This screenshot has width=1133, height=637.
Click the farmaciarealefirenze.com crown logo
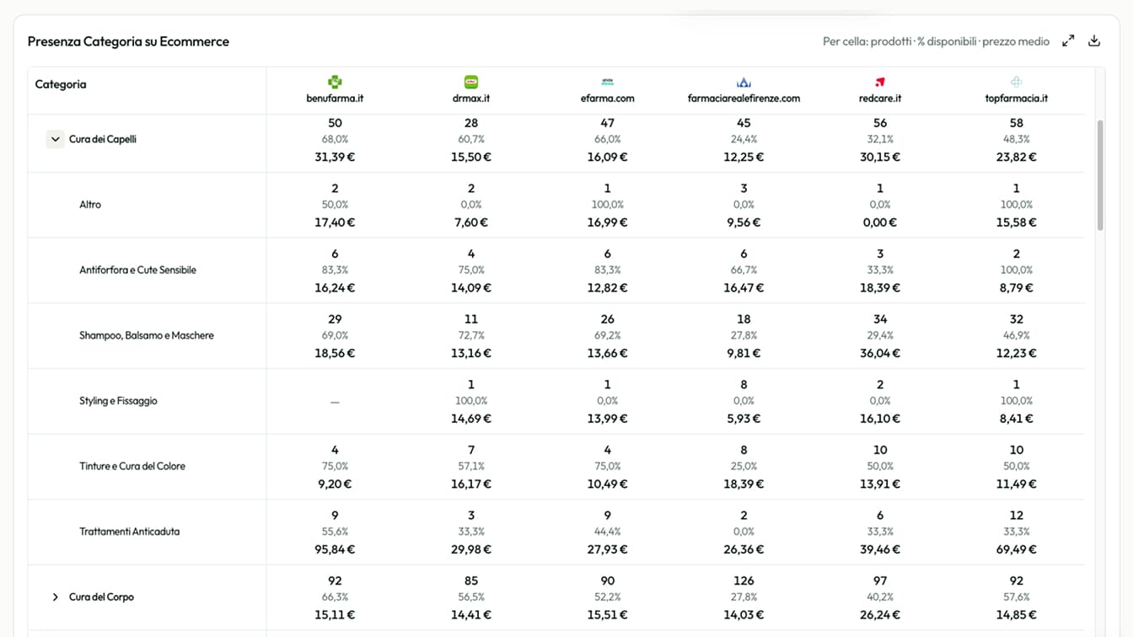click(744, 82)
